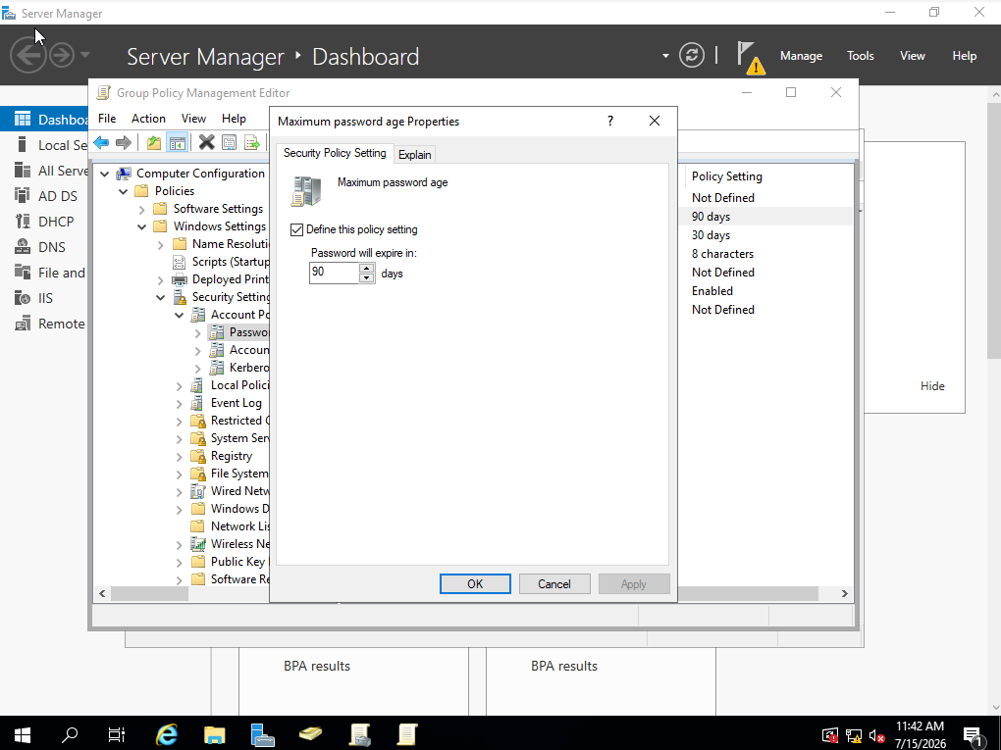Screen dimensions: 1001x750
Task: Switch to the Explain tab
Action: [415, 154]
